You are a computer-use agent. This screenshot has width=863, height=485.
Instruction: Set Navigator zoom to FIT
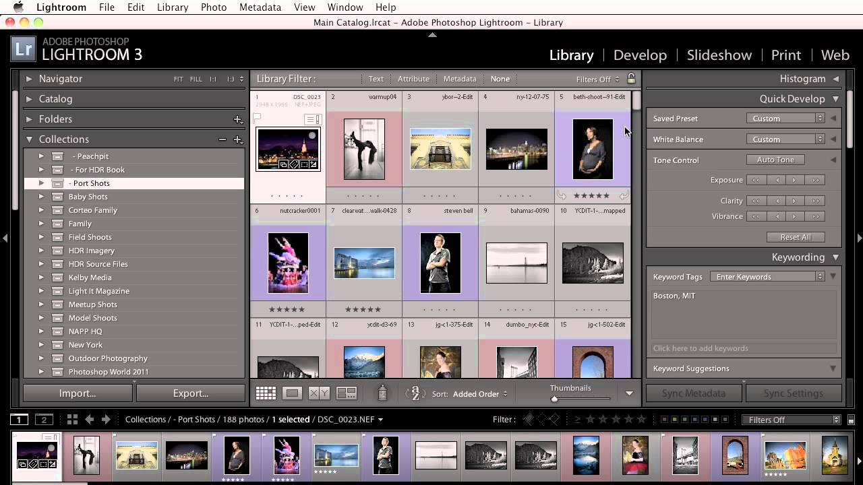point(178,79)
